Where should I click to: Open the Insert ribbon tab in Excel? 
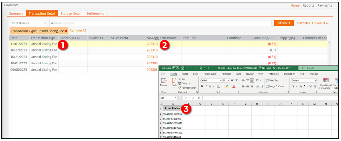click(x=185, y=74)
